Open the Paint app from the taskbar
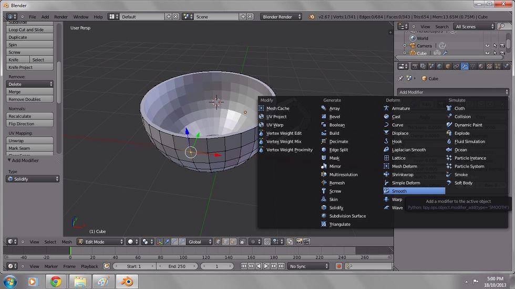 103,282
